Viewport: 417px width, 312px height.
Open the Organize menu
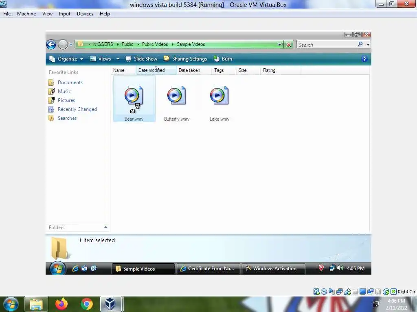pyautogui.click(x=66, y=59)
